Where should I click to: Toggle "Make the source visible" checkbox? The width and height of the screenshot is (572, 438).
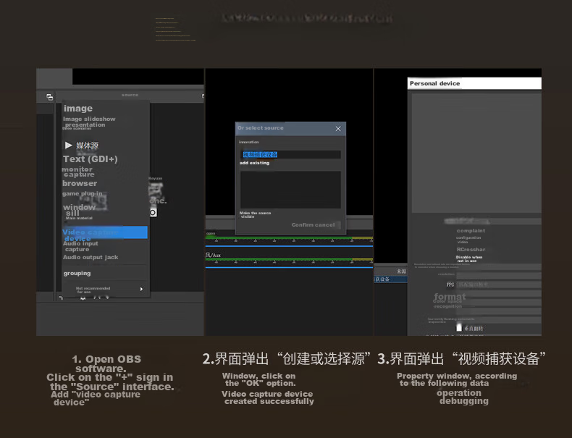click(x=255, y=215)
